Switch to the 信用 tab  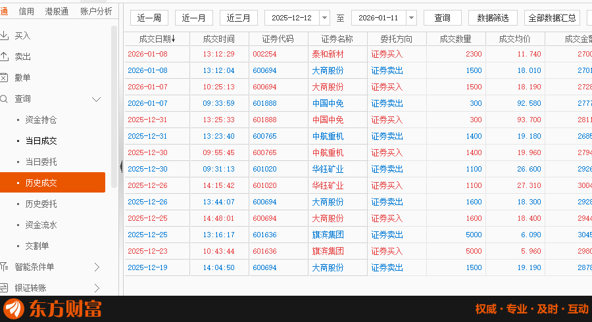coord(26,11)
